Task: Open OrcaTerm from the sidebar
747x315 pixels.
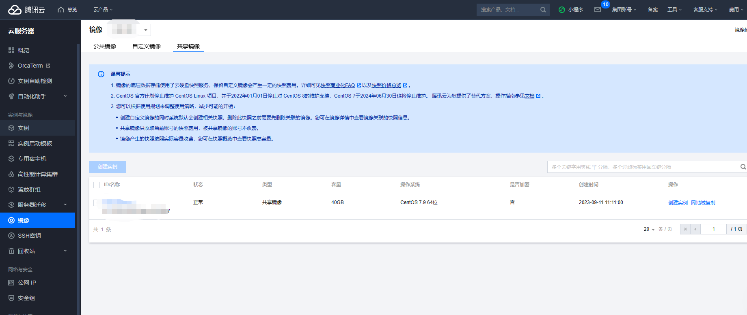Action: pyautogui.click(x=30, y=66)
